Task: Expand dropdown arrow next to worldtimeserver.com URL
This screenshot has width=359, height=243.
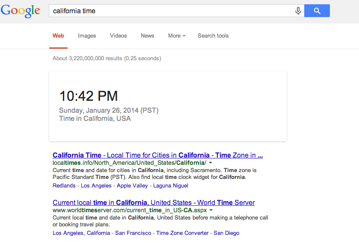Action: click(211, 210)
